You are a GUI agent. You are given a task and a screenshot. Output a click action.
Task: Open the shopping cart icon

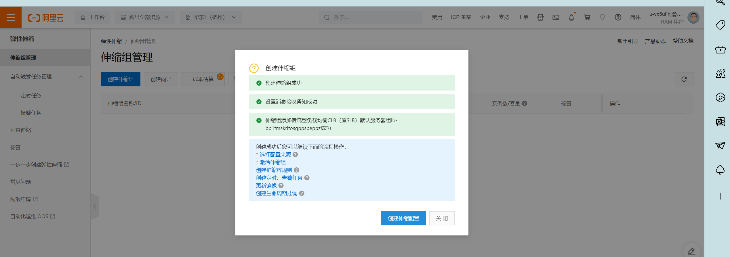tap(587, 18)
